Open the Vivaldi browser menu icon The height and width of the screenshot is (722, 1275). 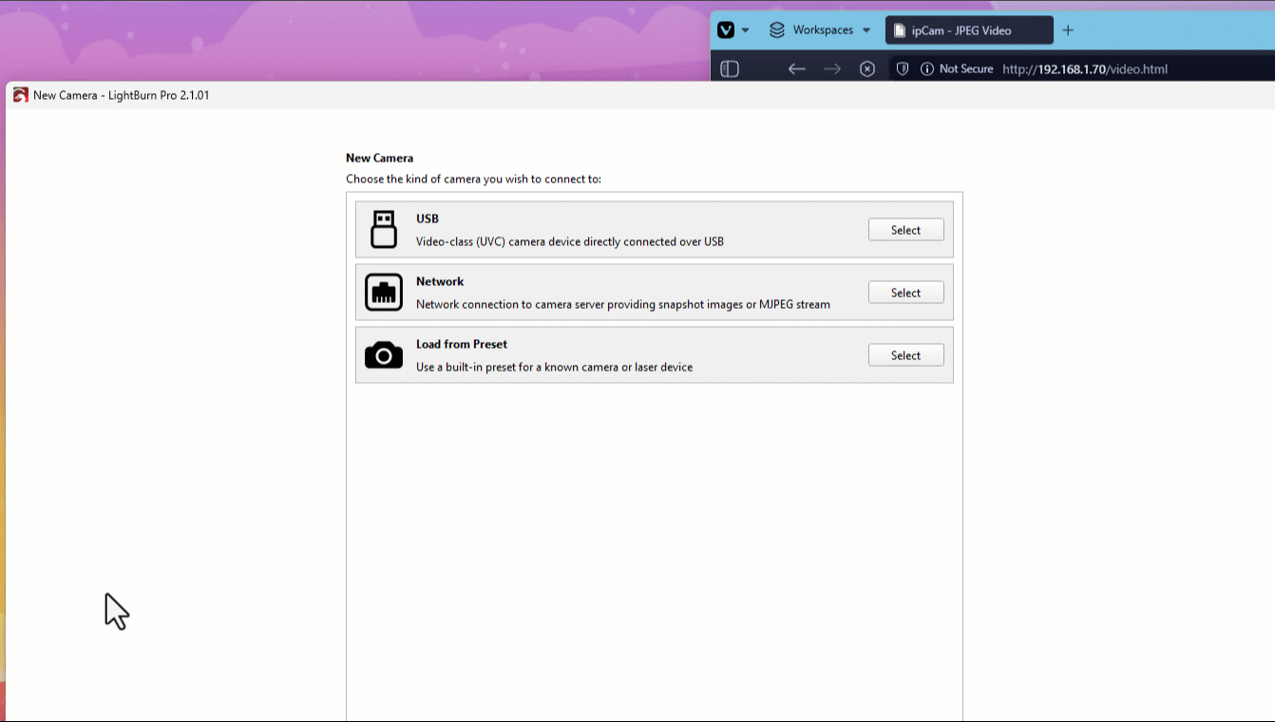tap(726, 30)
